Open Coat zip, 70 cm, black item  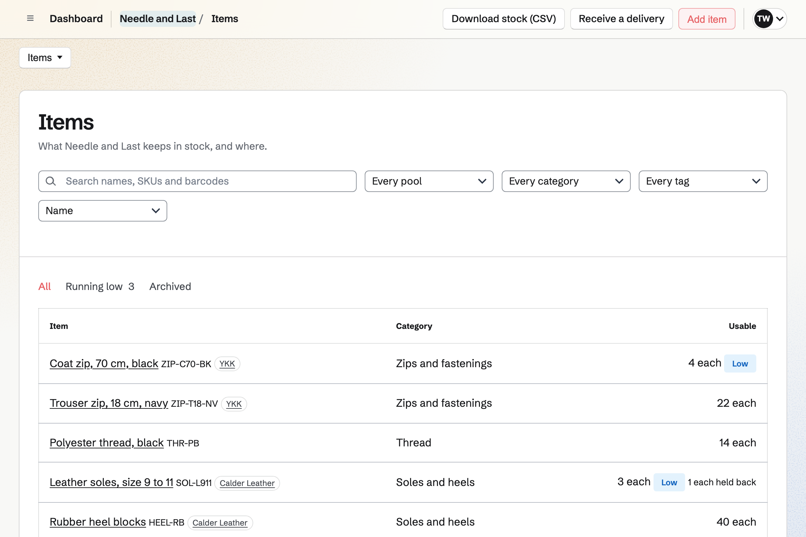click(104, 363)
